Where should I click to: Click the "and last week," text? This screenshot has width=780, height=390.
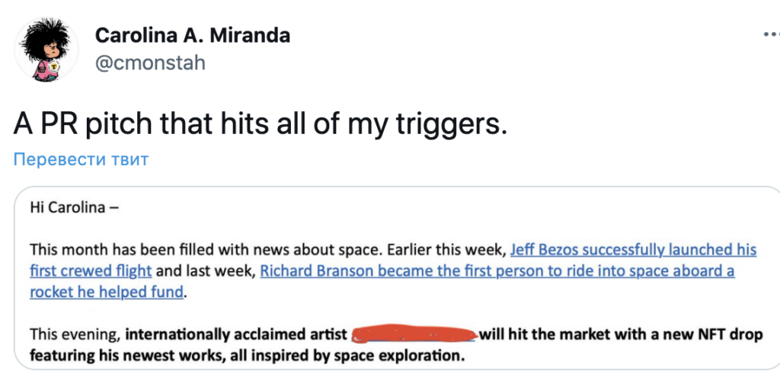[206, 270]
